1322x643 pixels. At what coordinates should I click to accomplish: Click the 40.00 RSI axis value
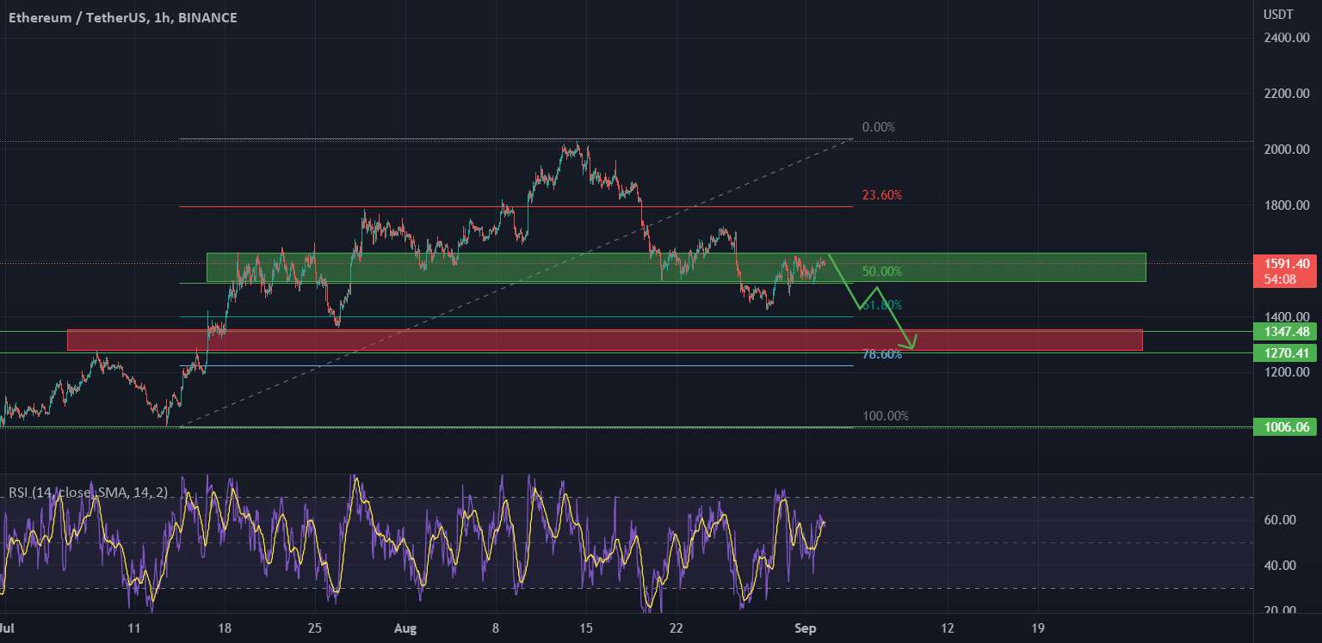[1280, 566]
